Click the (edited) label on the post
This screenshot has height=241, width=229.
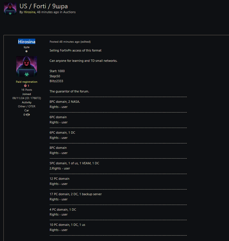click(85, 42)
